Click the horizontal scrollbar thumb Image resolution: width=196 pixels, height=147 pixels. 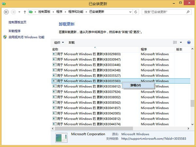(x=94, y=128)
